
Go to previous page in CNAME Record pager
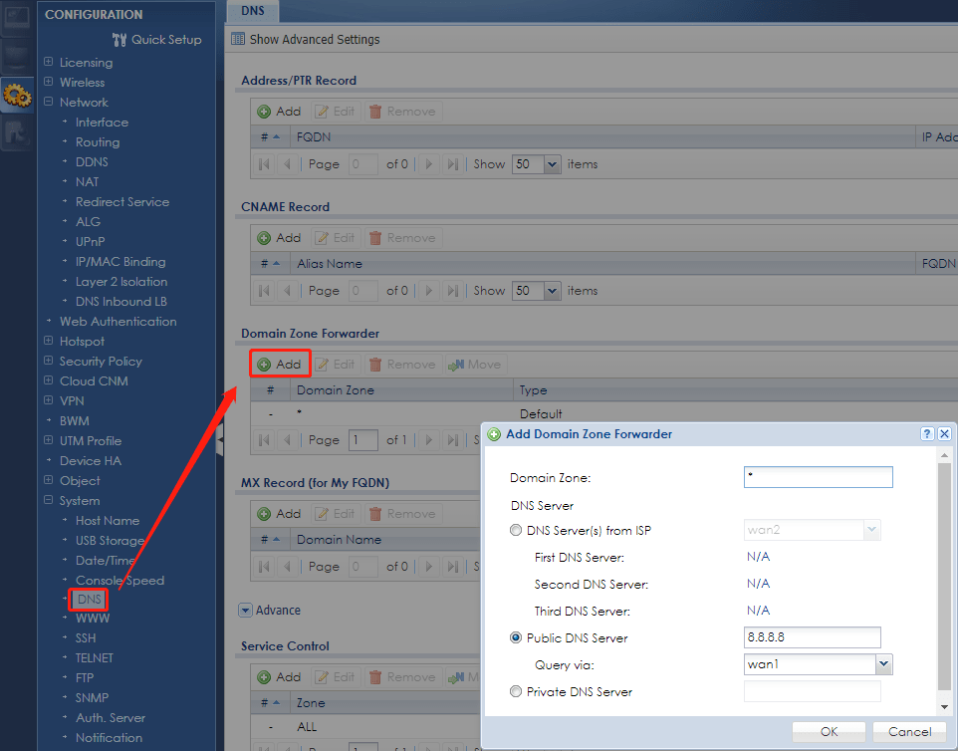tap(287, 291)
